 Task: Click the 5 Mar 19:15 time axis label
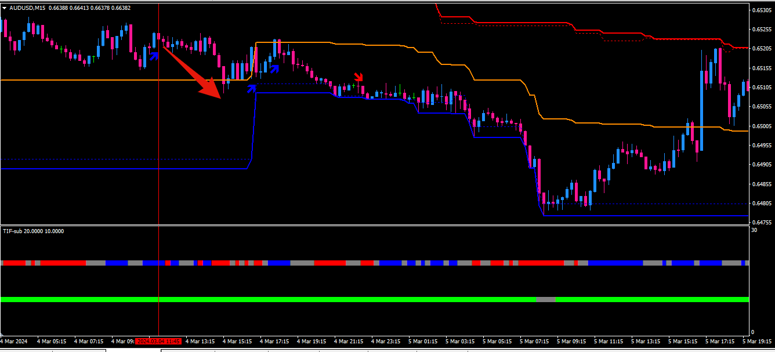[756, 341]
